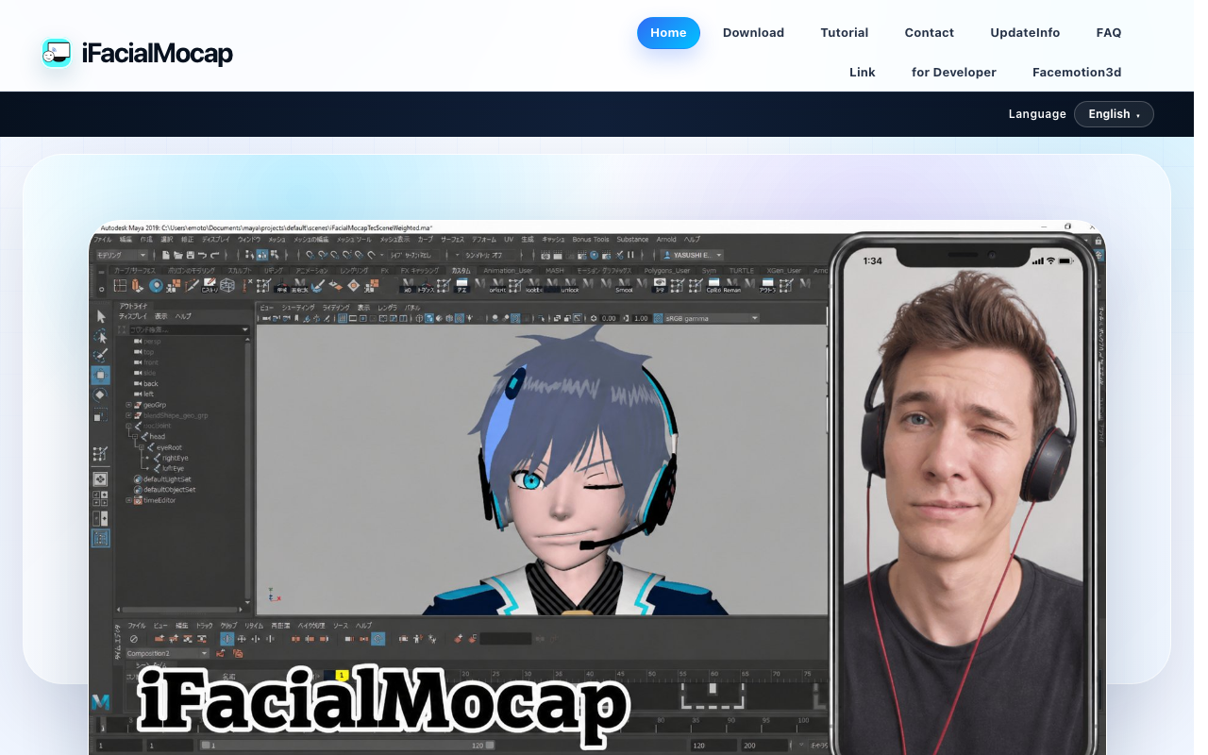
Task: Open the Download page
Action: [x=753, y=33]
